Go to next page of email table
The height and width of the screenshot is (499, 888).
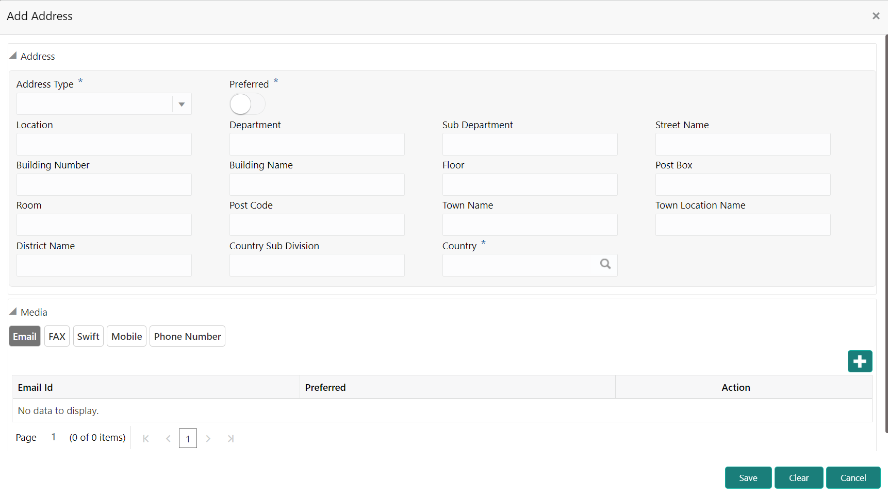click(208, 439)
